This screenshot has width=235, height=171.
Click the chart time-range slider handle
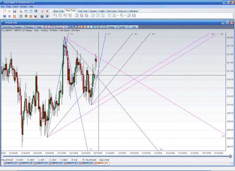coord(230,156)
